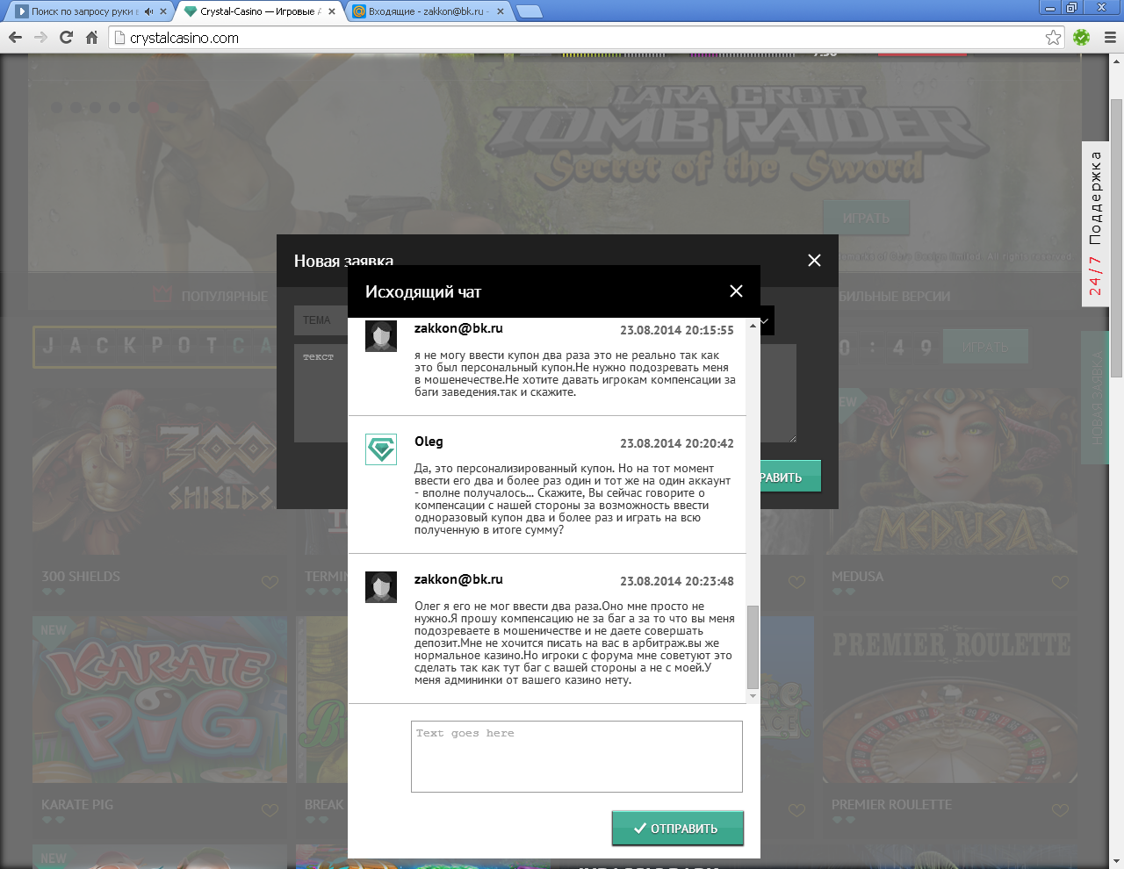Screen dimensions: 1124x869
Task: Open the 300 Shields game thumbnail
Action: pyautogui.click(x=160, y=472)
